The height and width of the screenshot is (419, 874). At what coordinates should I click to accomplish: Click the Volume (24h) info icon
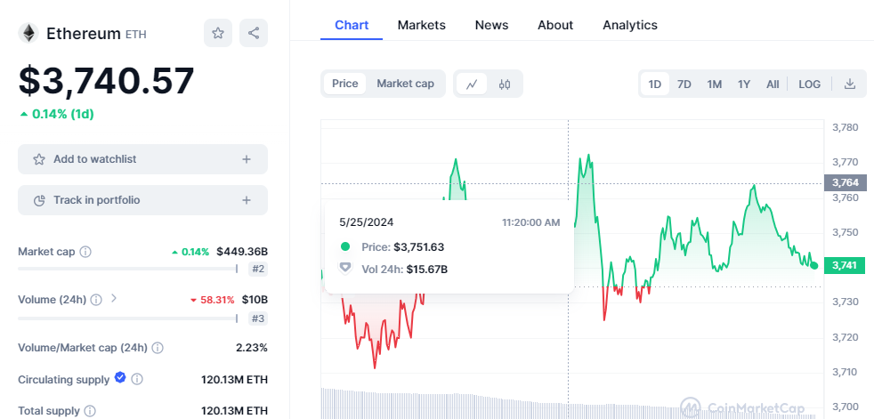(96, 300)
